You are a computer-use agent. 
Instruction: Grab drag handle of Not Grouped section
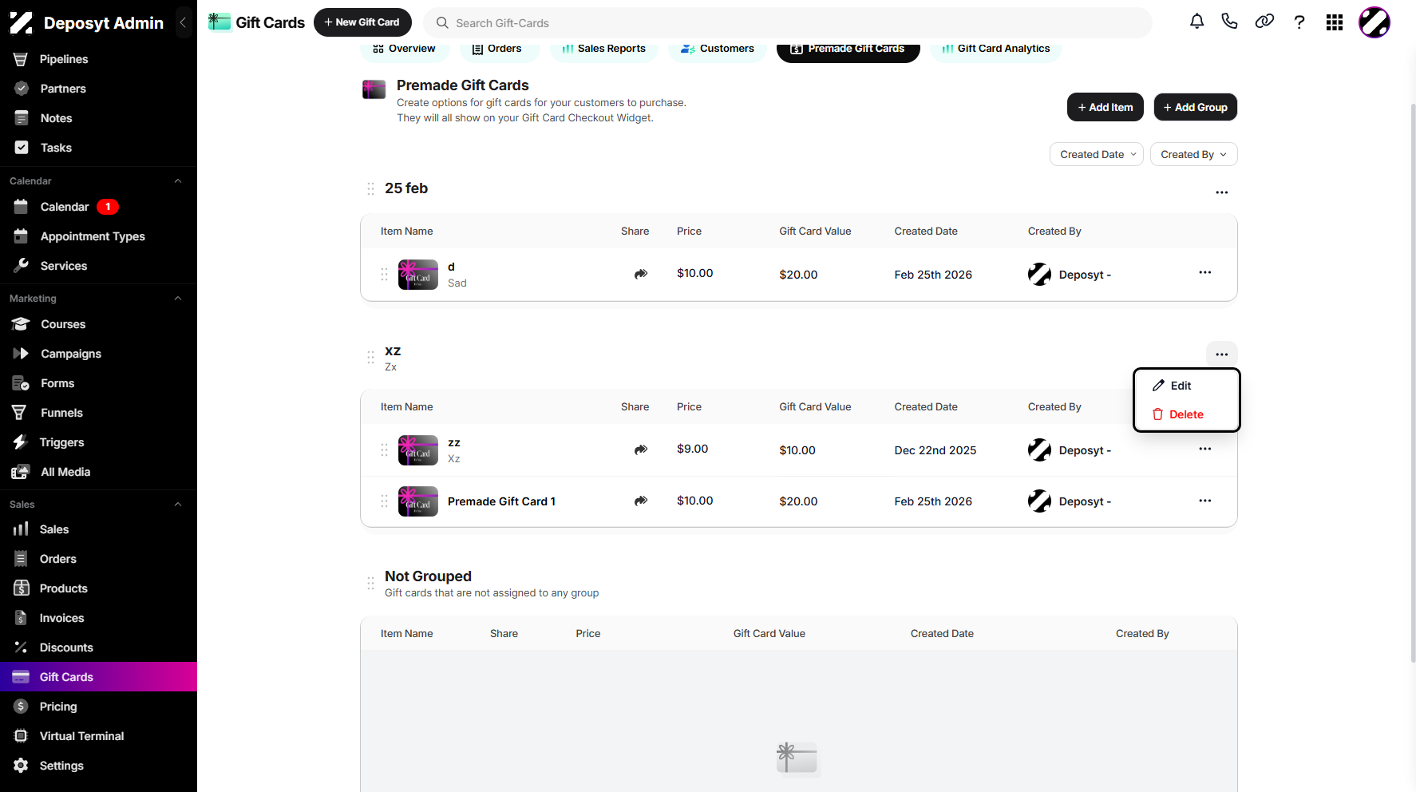[370, 583]
